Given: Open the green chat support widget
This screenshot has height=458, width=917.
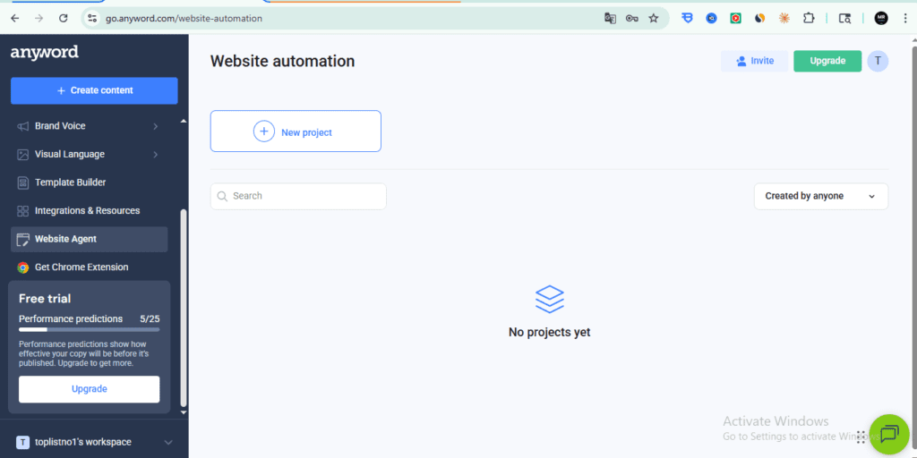Looking at the screenshot, I should tap(889, 435).
